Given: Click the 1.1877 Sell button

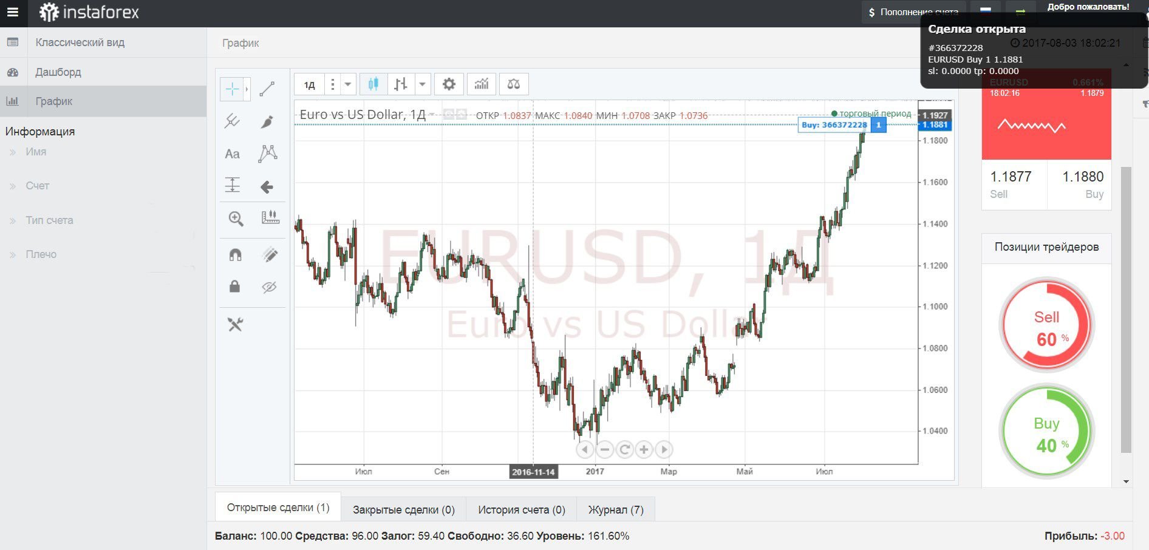Looking at the screenshot, I should [1014, 185].
